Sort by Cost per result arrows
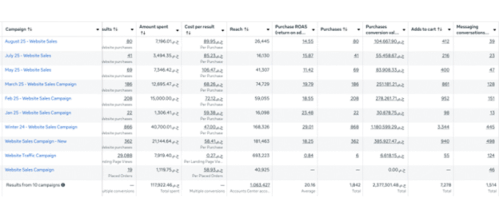 pos(188,34)
